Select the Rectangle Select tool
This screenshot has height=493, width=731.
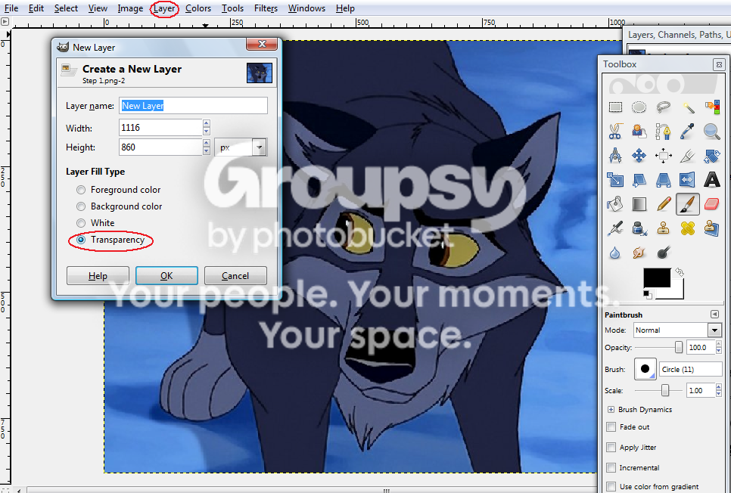615,107
